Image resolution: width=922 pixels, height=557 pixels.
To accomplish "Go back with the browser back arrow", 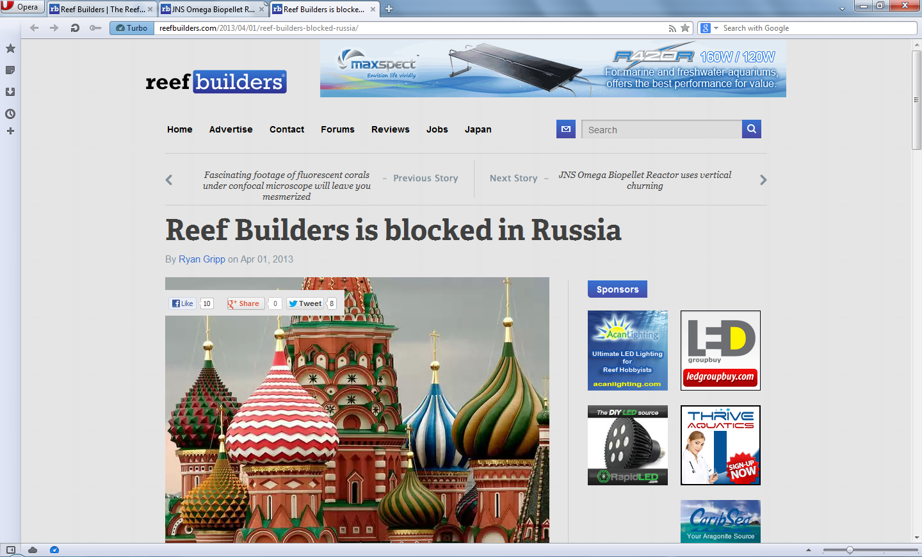I will pos(35,28).
